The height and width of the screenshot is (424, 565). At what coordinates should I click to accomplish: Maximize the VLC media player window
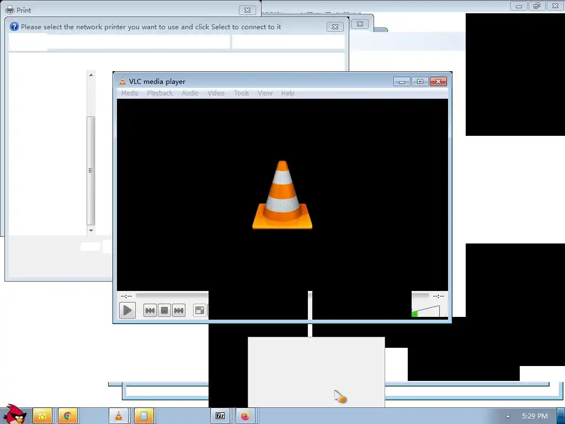coord(420,82)
